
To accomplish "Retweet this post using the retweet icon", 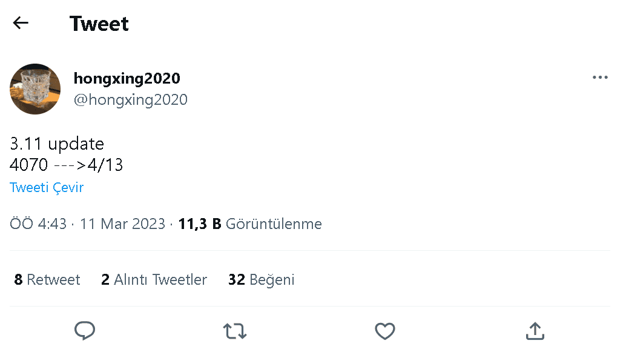I will [234, 331].
